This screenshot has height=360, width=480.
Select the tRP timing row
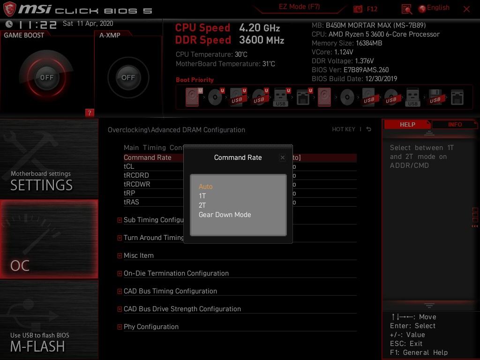(x=240, y=193)
